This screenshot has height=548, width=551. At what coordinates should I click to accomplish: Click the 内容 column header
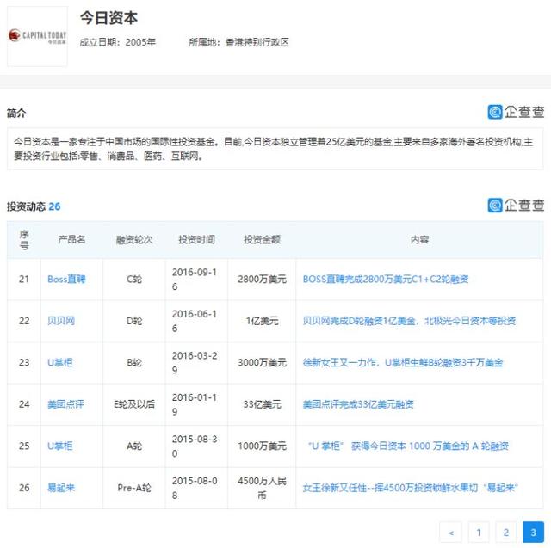pos(419,240)
